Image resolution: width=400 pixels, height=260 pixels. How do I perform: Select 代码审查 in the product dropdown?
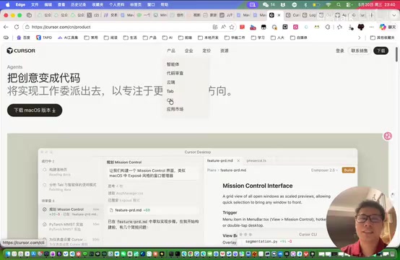click(175, 73)
